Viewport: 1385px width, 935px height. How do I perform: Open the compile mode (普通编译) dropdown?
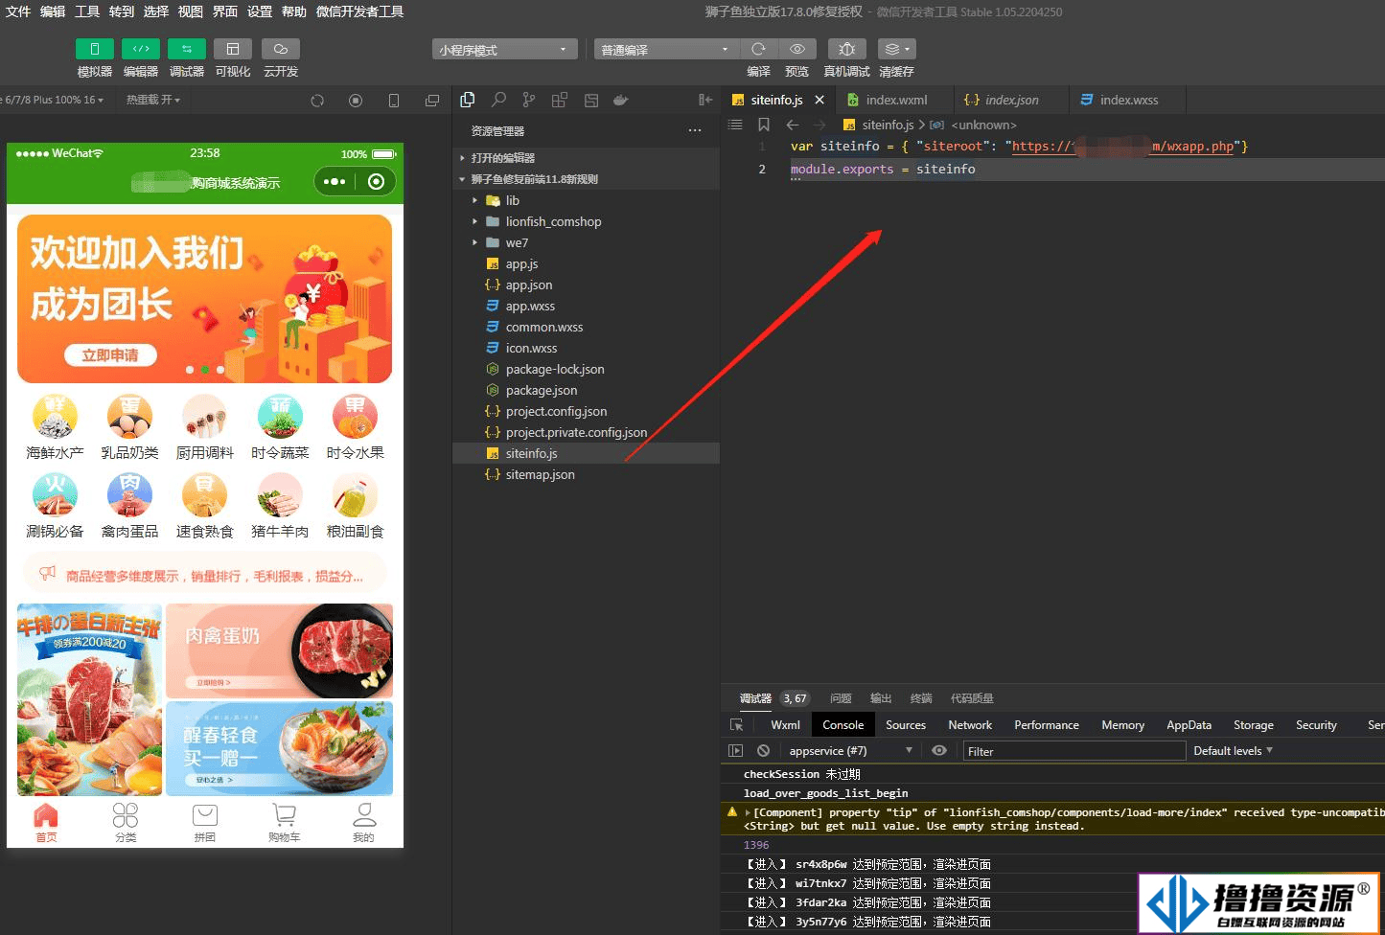pyautogui.click(x=665, y=50)
